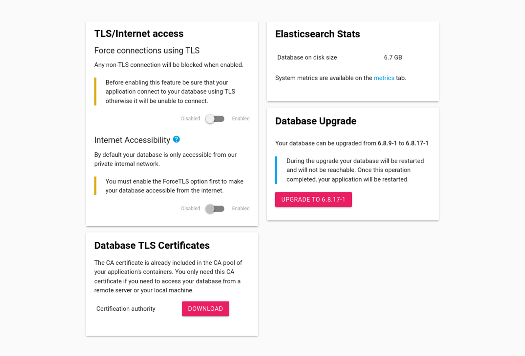This screenshot has height=356, width=525.
Task: Click the Internet Accessibility subheading text
Action: 132,140
